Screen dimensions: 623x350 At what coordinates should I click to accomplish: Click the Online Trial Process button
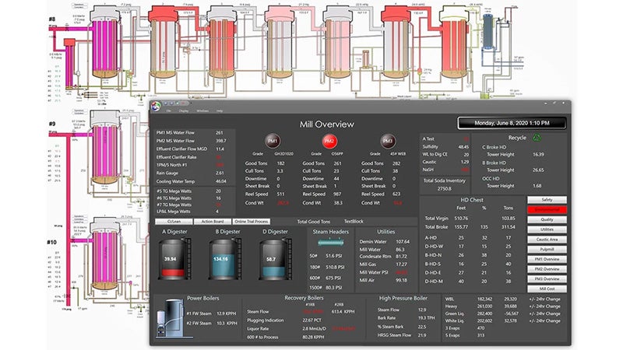(250, 221)
